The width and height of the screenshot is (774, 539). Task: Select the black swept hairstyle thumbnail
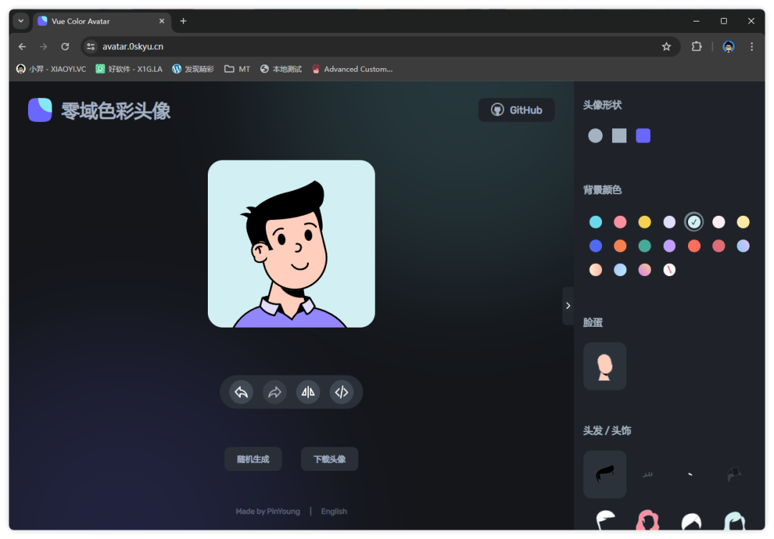(605, 474)
